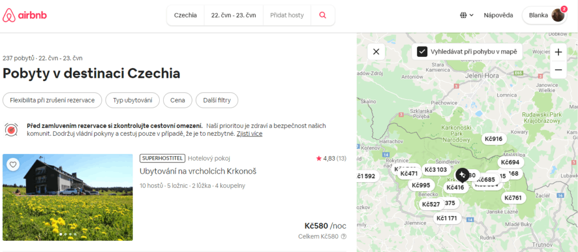Click Přidat hosty field

(x=287, y=15)
